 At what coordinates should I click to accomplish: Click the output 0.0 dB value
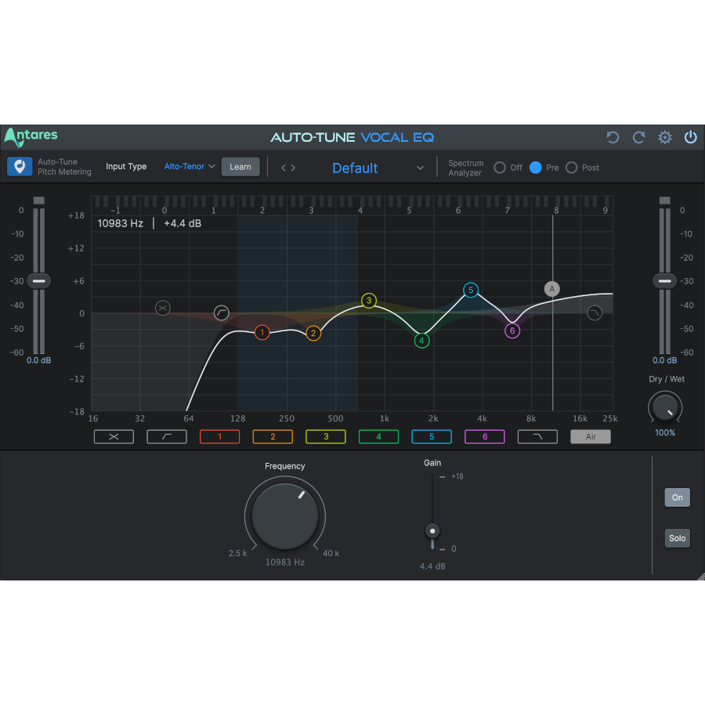664,360
